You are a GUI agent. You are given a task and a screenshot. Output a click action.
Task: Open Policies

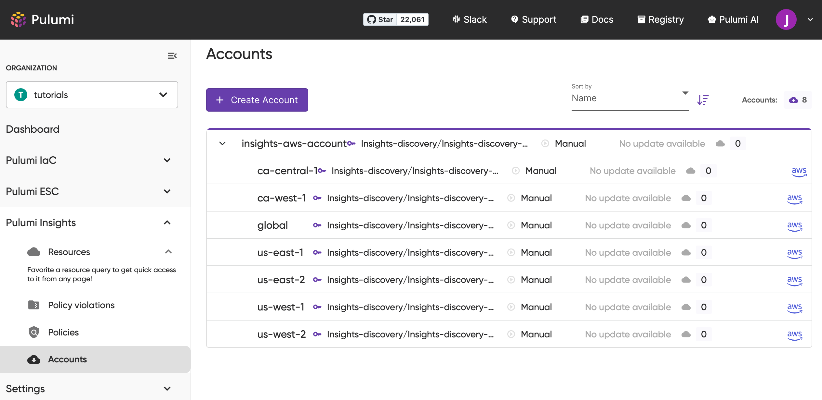[x=63, y=332]
